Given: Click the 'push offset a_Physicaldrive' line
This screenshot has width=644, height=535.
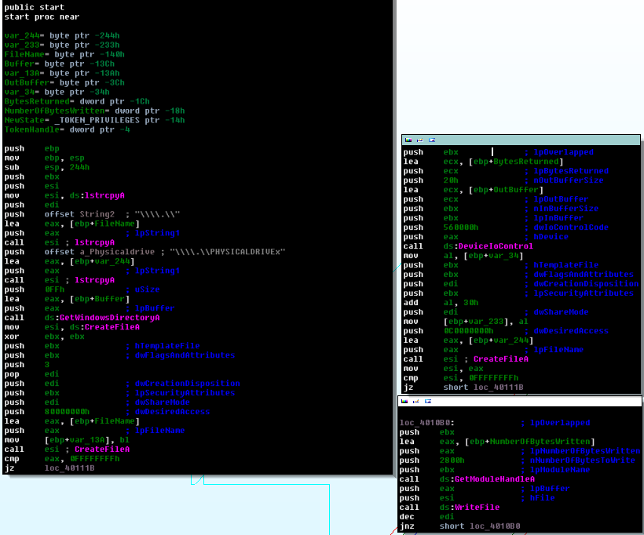Looking at the screenshot, I should pyautogui.click(x=145, y=253).
